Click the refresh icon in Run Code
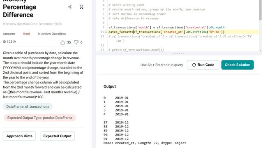263x148 pixels. (194, 65)
